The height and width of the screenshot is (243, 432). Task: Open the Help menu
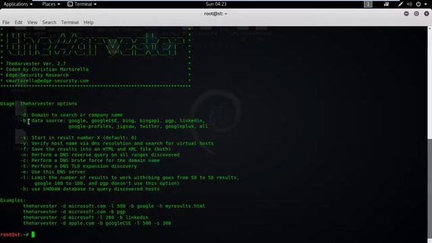(x=88, y=22)
